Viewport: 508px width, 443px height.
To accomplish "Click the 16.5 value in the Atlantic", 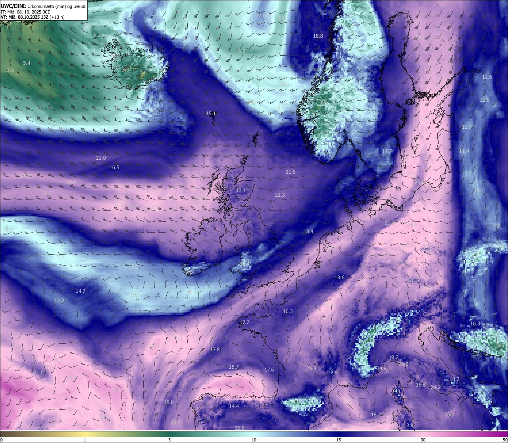I will (114, 168).
